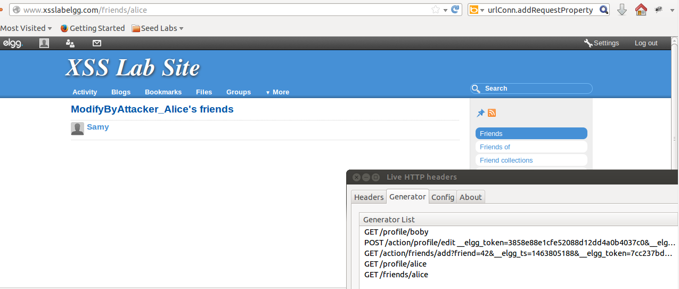Open the Getting Started bookmark
The height and width of the screenshot is (289, 679).
pos(93,28)
